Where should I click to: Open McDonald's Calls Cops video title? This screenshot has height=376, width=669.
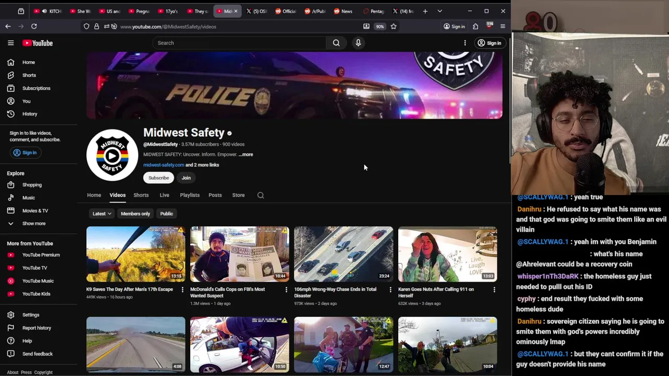[227, 292]
